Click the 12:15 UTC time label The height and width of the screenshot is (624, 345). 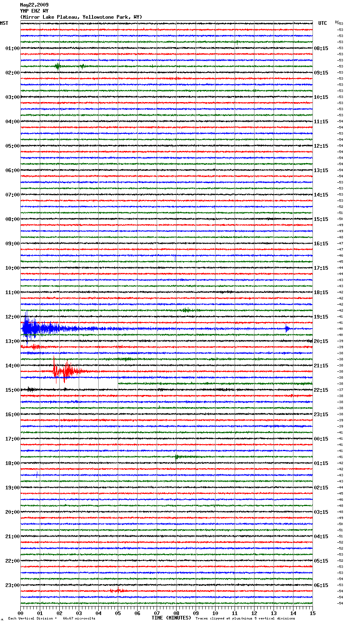tap(321, 146)
